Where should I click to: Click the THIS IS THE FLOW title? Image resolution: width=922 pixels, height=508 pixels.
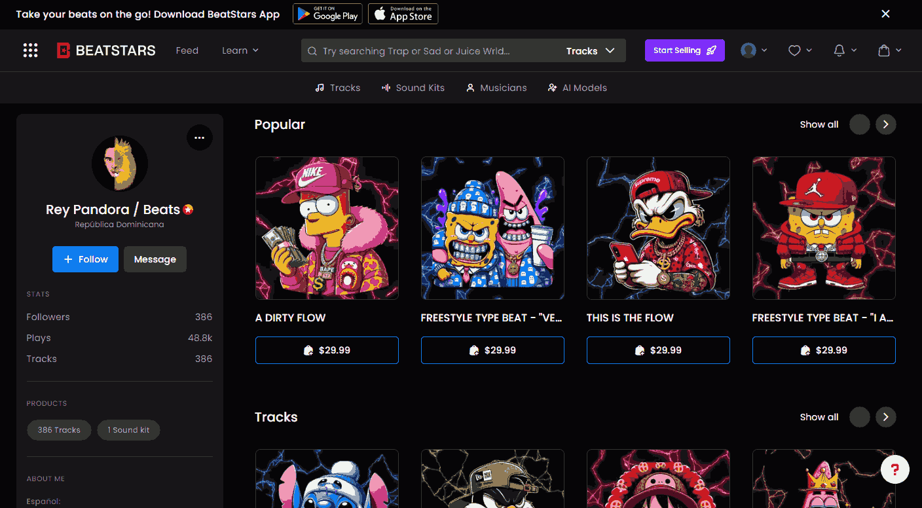point(630,317)
